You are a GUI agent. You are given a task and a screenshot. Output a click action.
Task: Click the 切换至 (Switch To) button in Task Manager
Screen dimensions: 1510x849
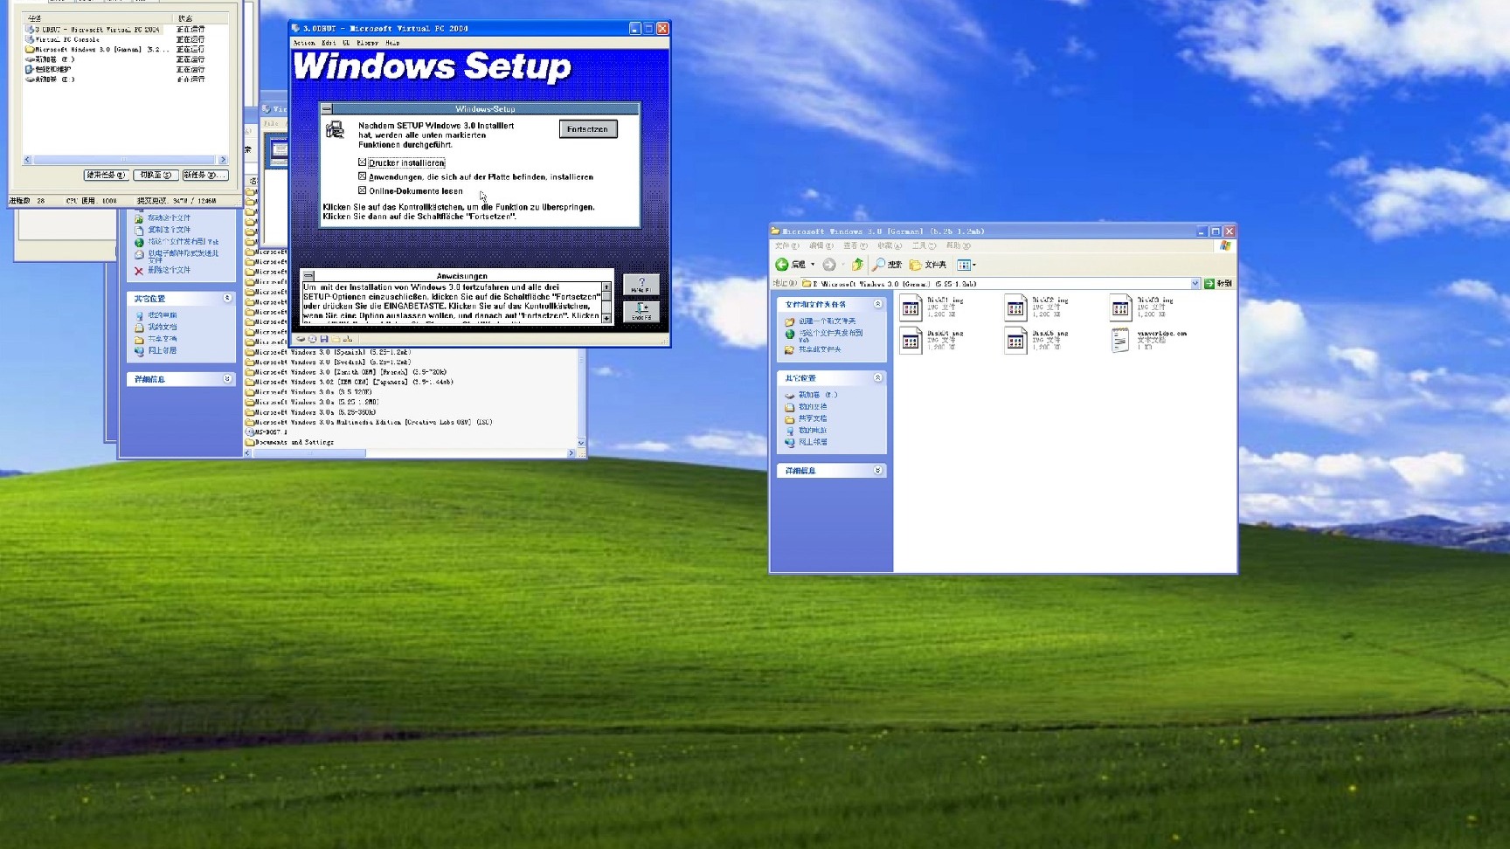156,176
